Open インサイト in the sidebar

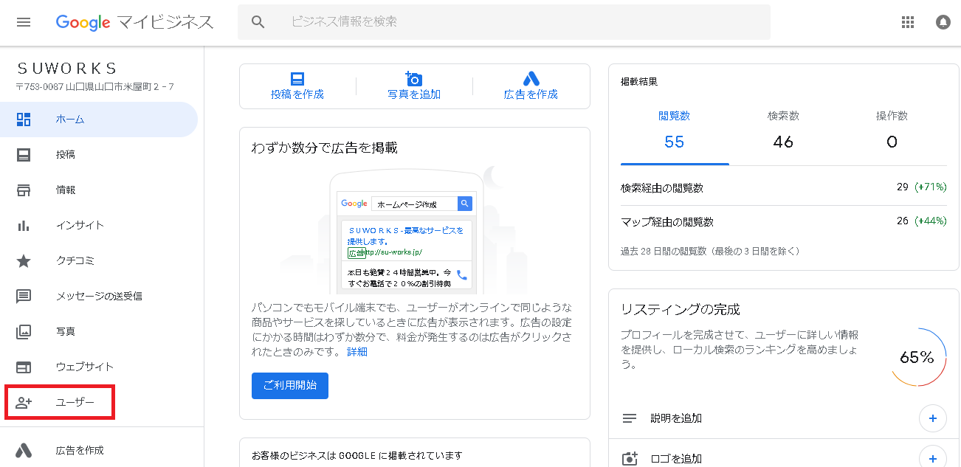coord(80,226)
